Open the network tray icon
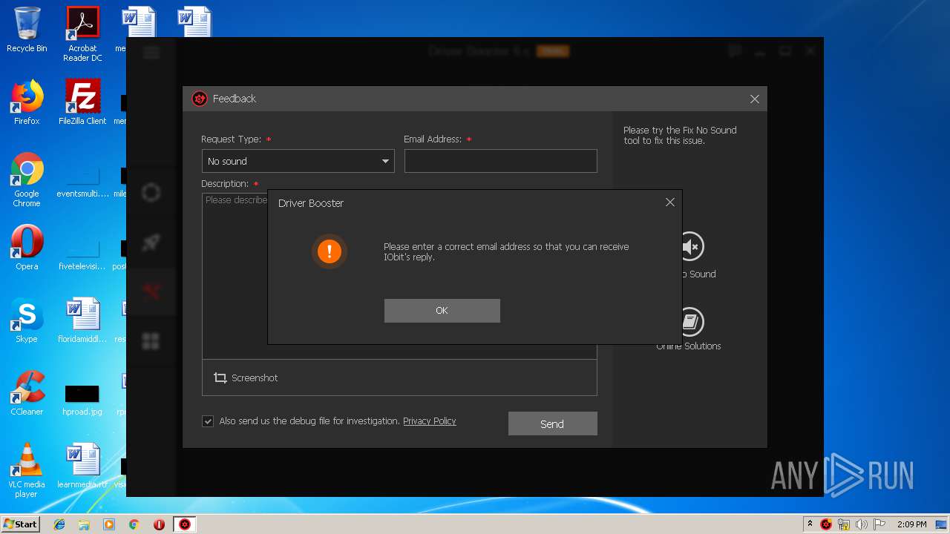The height and width of the screenshot is (534, 950). tap(844, 524)
